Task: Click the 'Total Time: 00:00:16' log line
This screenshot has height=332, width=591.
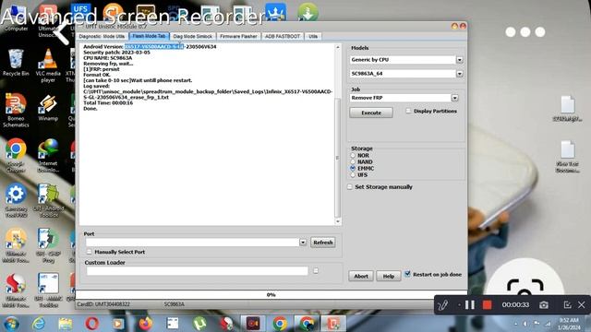Action: coord(108,102)
